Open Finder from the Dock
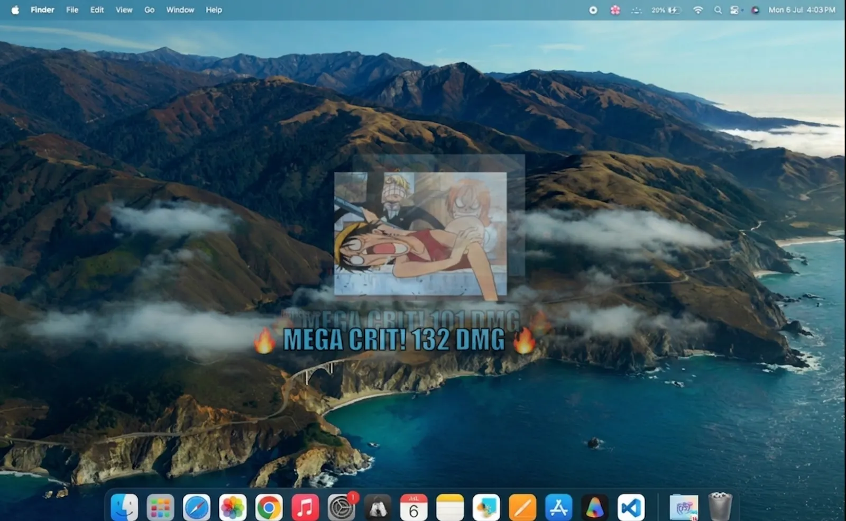 coord(124,507)
